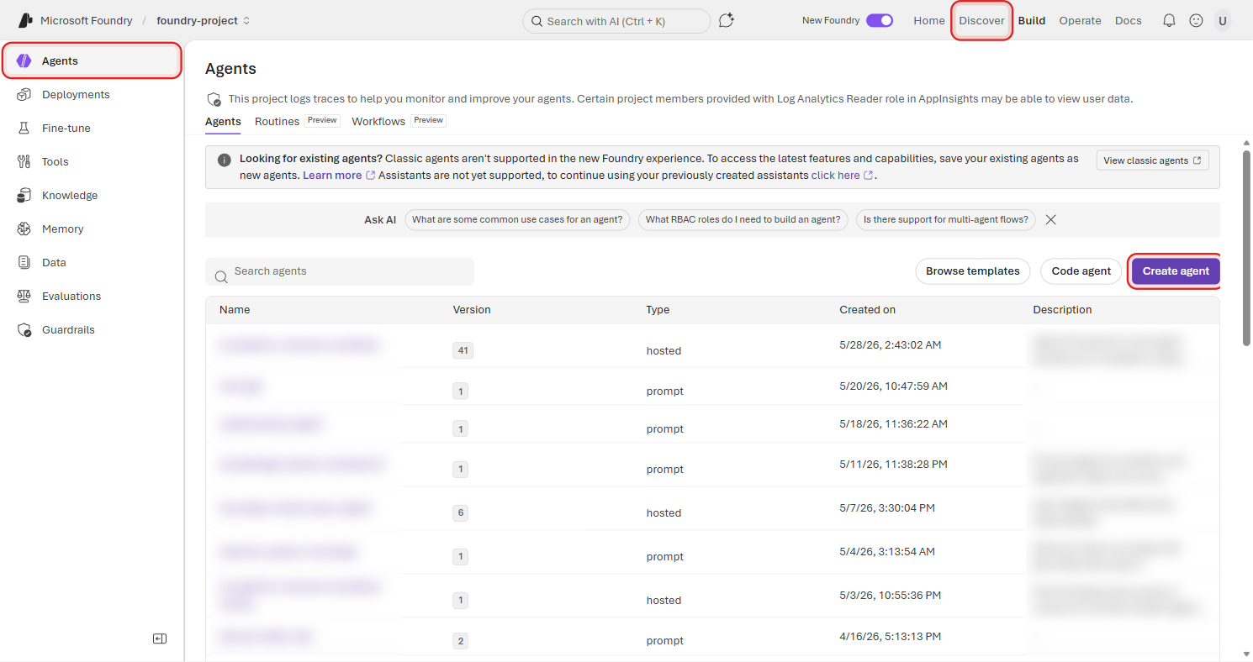Click the Browse templates button
1253x662 pixels.
tap(972, 271)
